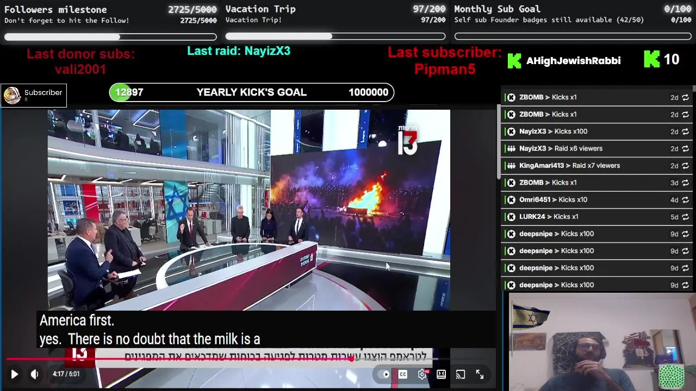Screen dimensions: 696x391
Task: Mute the video volume speaker icon
Action: [x=34, y=374]
